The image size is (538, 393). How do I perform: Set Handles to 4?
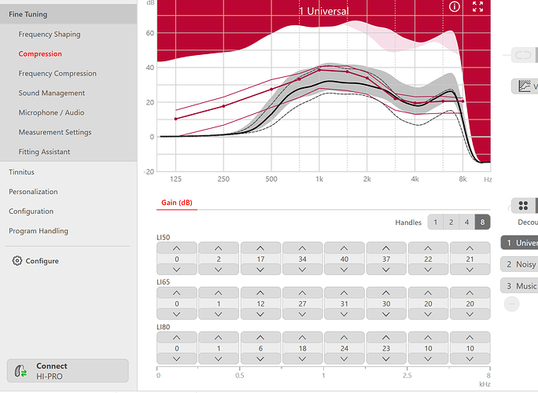[466, 222]
